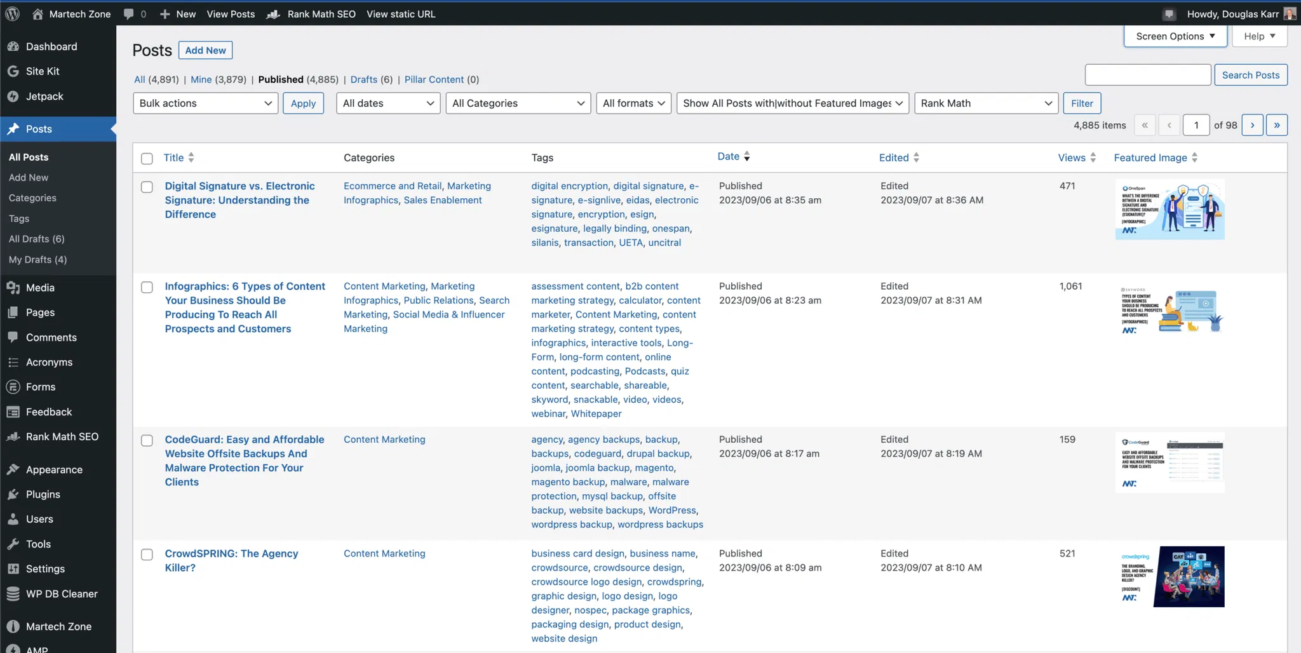Click the Add New button beside Posts
Viewport: 1301px width, 653px height.
click(205, 50)
